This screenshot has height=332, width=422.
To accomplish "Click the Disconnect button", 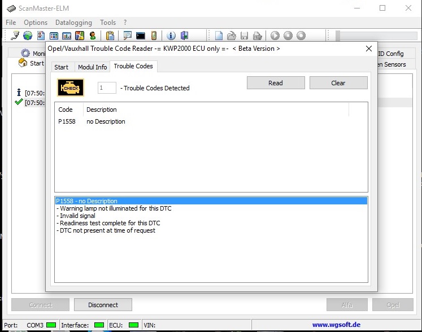I will pyautogui.click(x=103, y=305).
